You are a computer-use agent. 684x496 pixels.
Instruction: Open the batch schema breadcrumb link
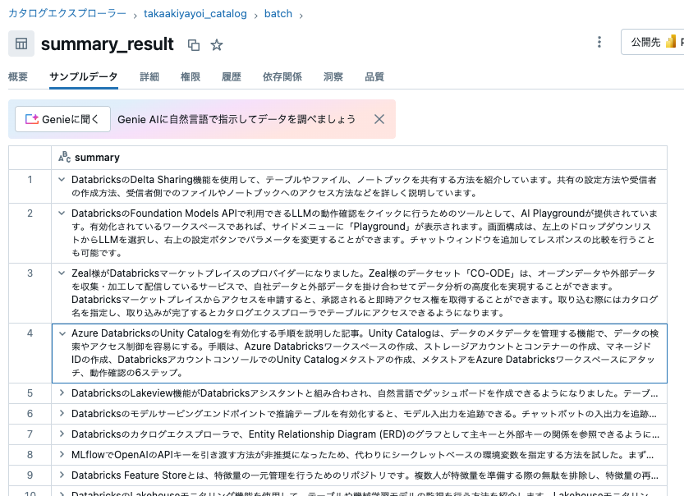pos(278,13)
